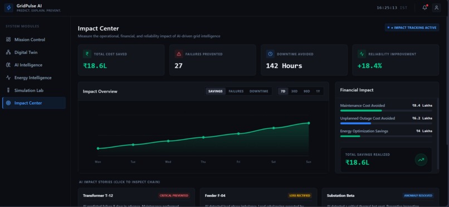
Task: Click the Total Cost Saved ₹18.6L value
Action: point(95,66)
